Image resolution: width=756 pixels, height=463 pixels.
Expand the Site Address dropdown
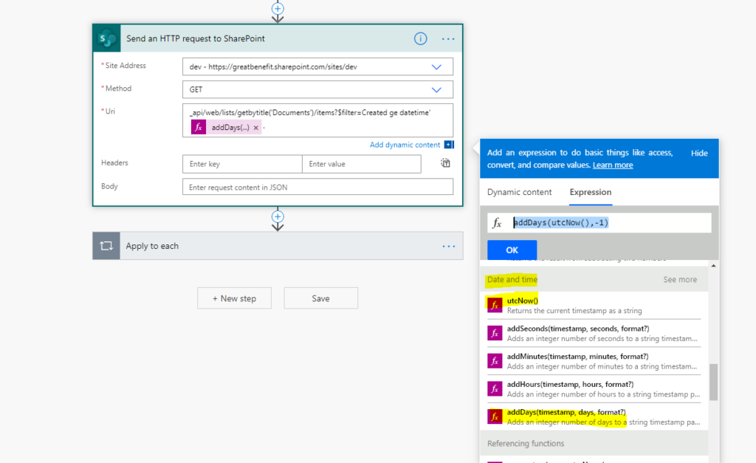pos(436,67)
